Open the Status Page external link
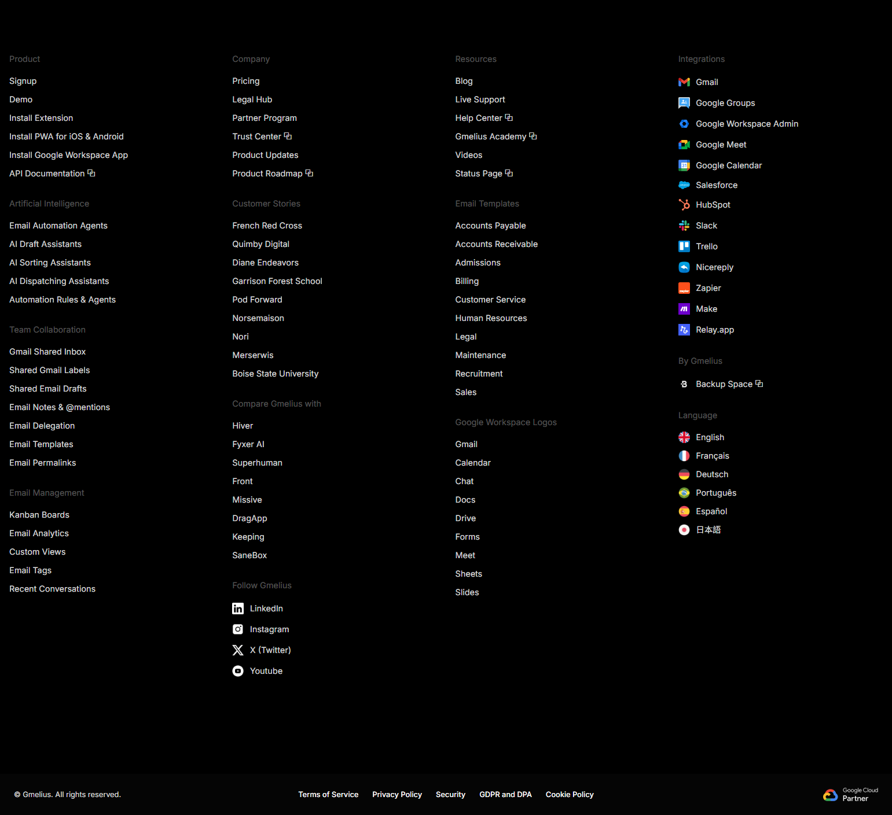Screen dimensions: 892x815 (479, 173)
